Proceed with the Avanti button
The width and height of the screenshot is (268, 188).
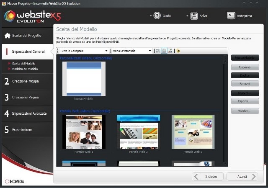coord(242,177)
